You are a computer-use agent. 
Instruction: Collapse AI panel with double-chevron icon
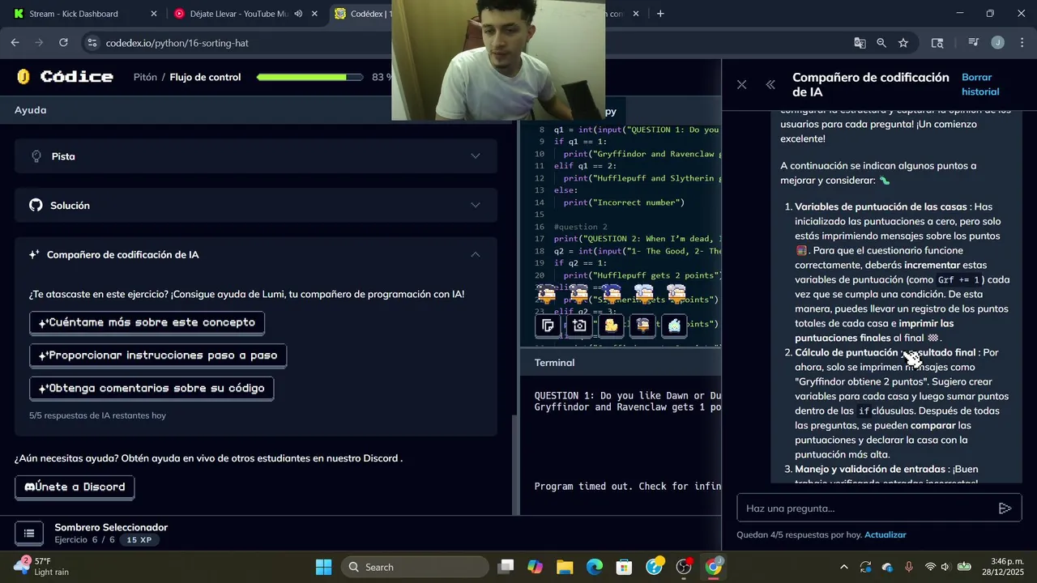(x=770, y=84)
